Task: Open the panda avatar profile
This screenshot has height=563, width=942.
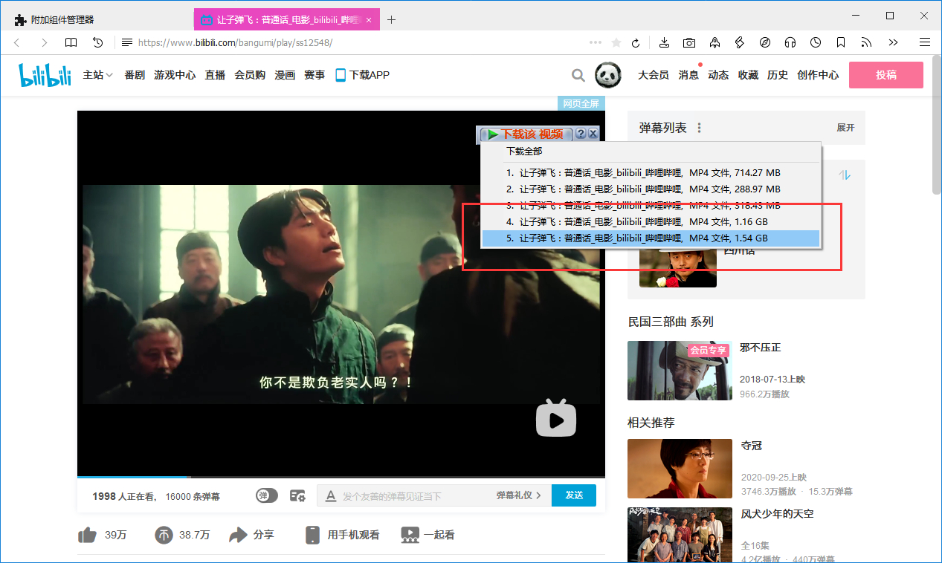Action: 608,74
